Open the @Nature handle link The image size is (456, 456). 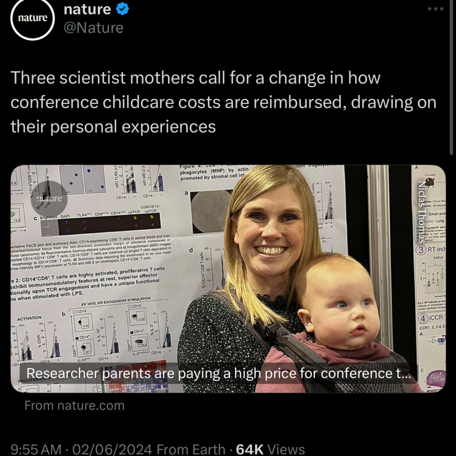click(93, 28)
